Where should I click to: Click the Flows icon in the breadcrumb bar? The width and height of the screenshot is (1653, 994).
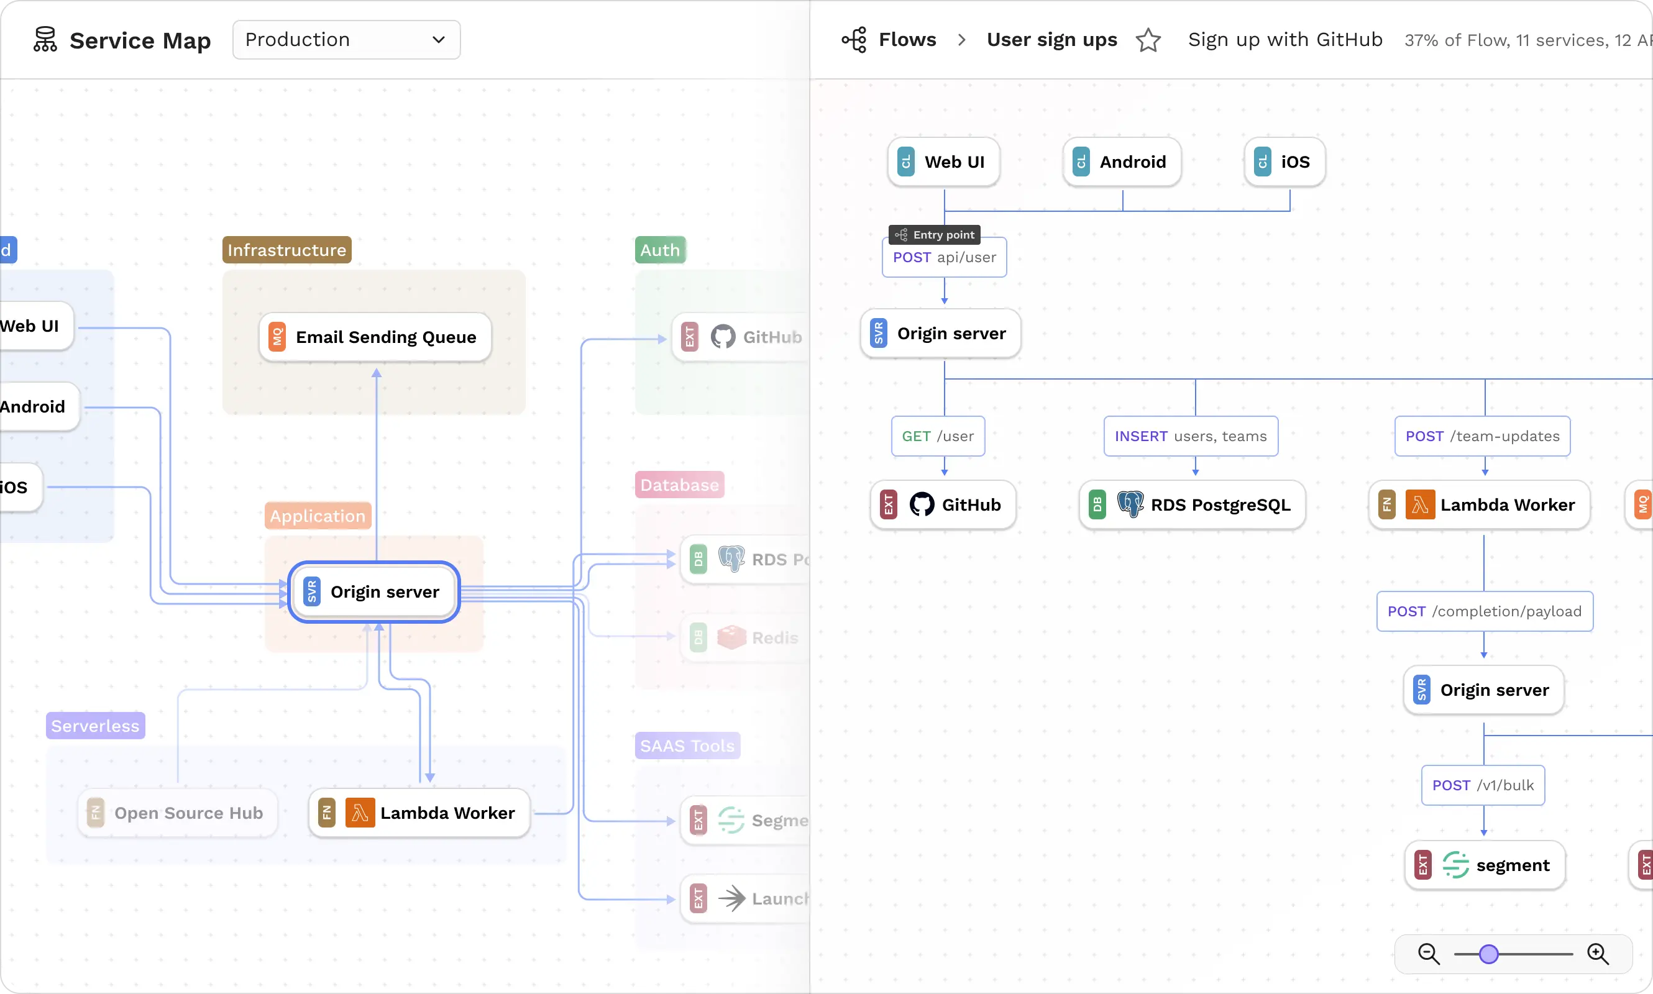pos(854,39)
